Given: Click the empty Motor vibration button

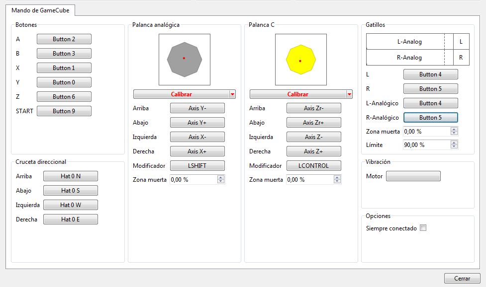Looking at the screenshot, I should tap(413, 176).
